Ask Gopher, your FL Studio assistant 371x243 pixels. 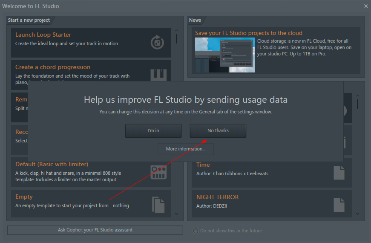click(x=95, y=230)
